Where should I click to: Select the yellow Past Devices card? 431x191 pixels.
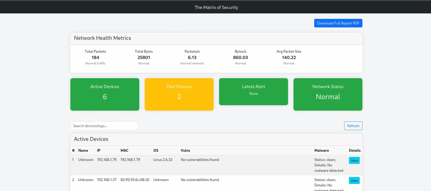(x=179, y=94)
